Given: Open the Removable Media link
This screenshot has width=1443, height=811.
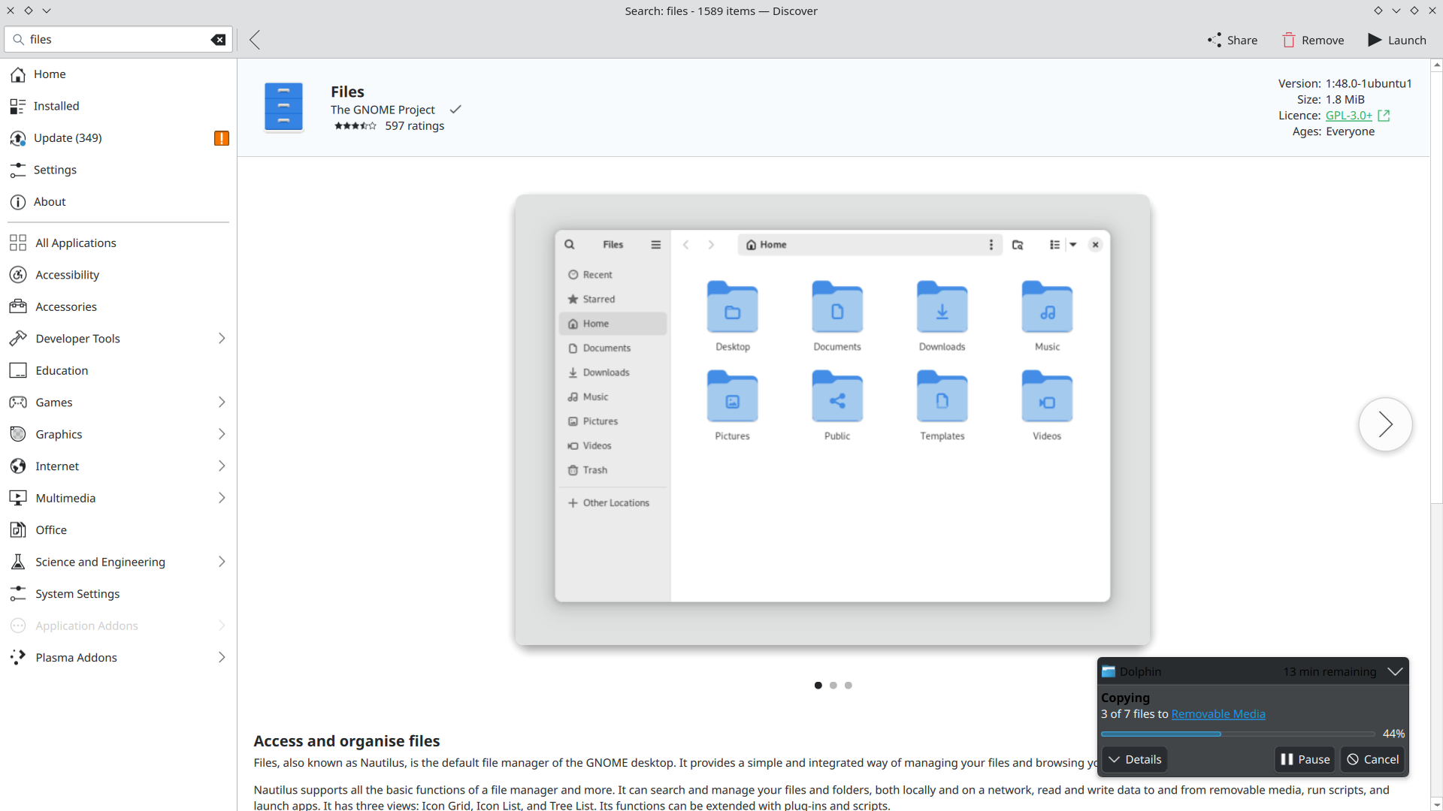Looking at the screenshot, I should coord(1218,714).
